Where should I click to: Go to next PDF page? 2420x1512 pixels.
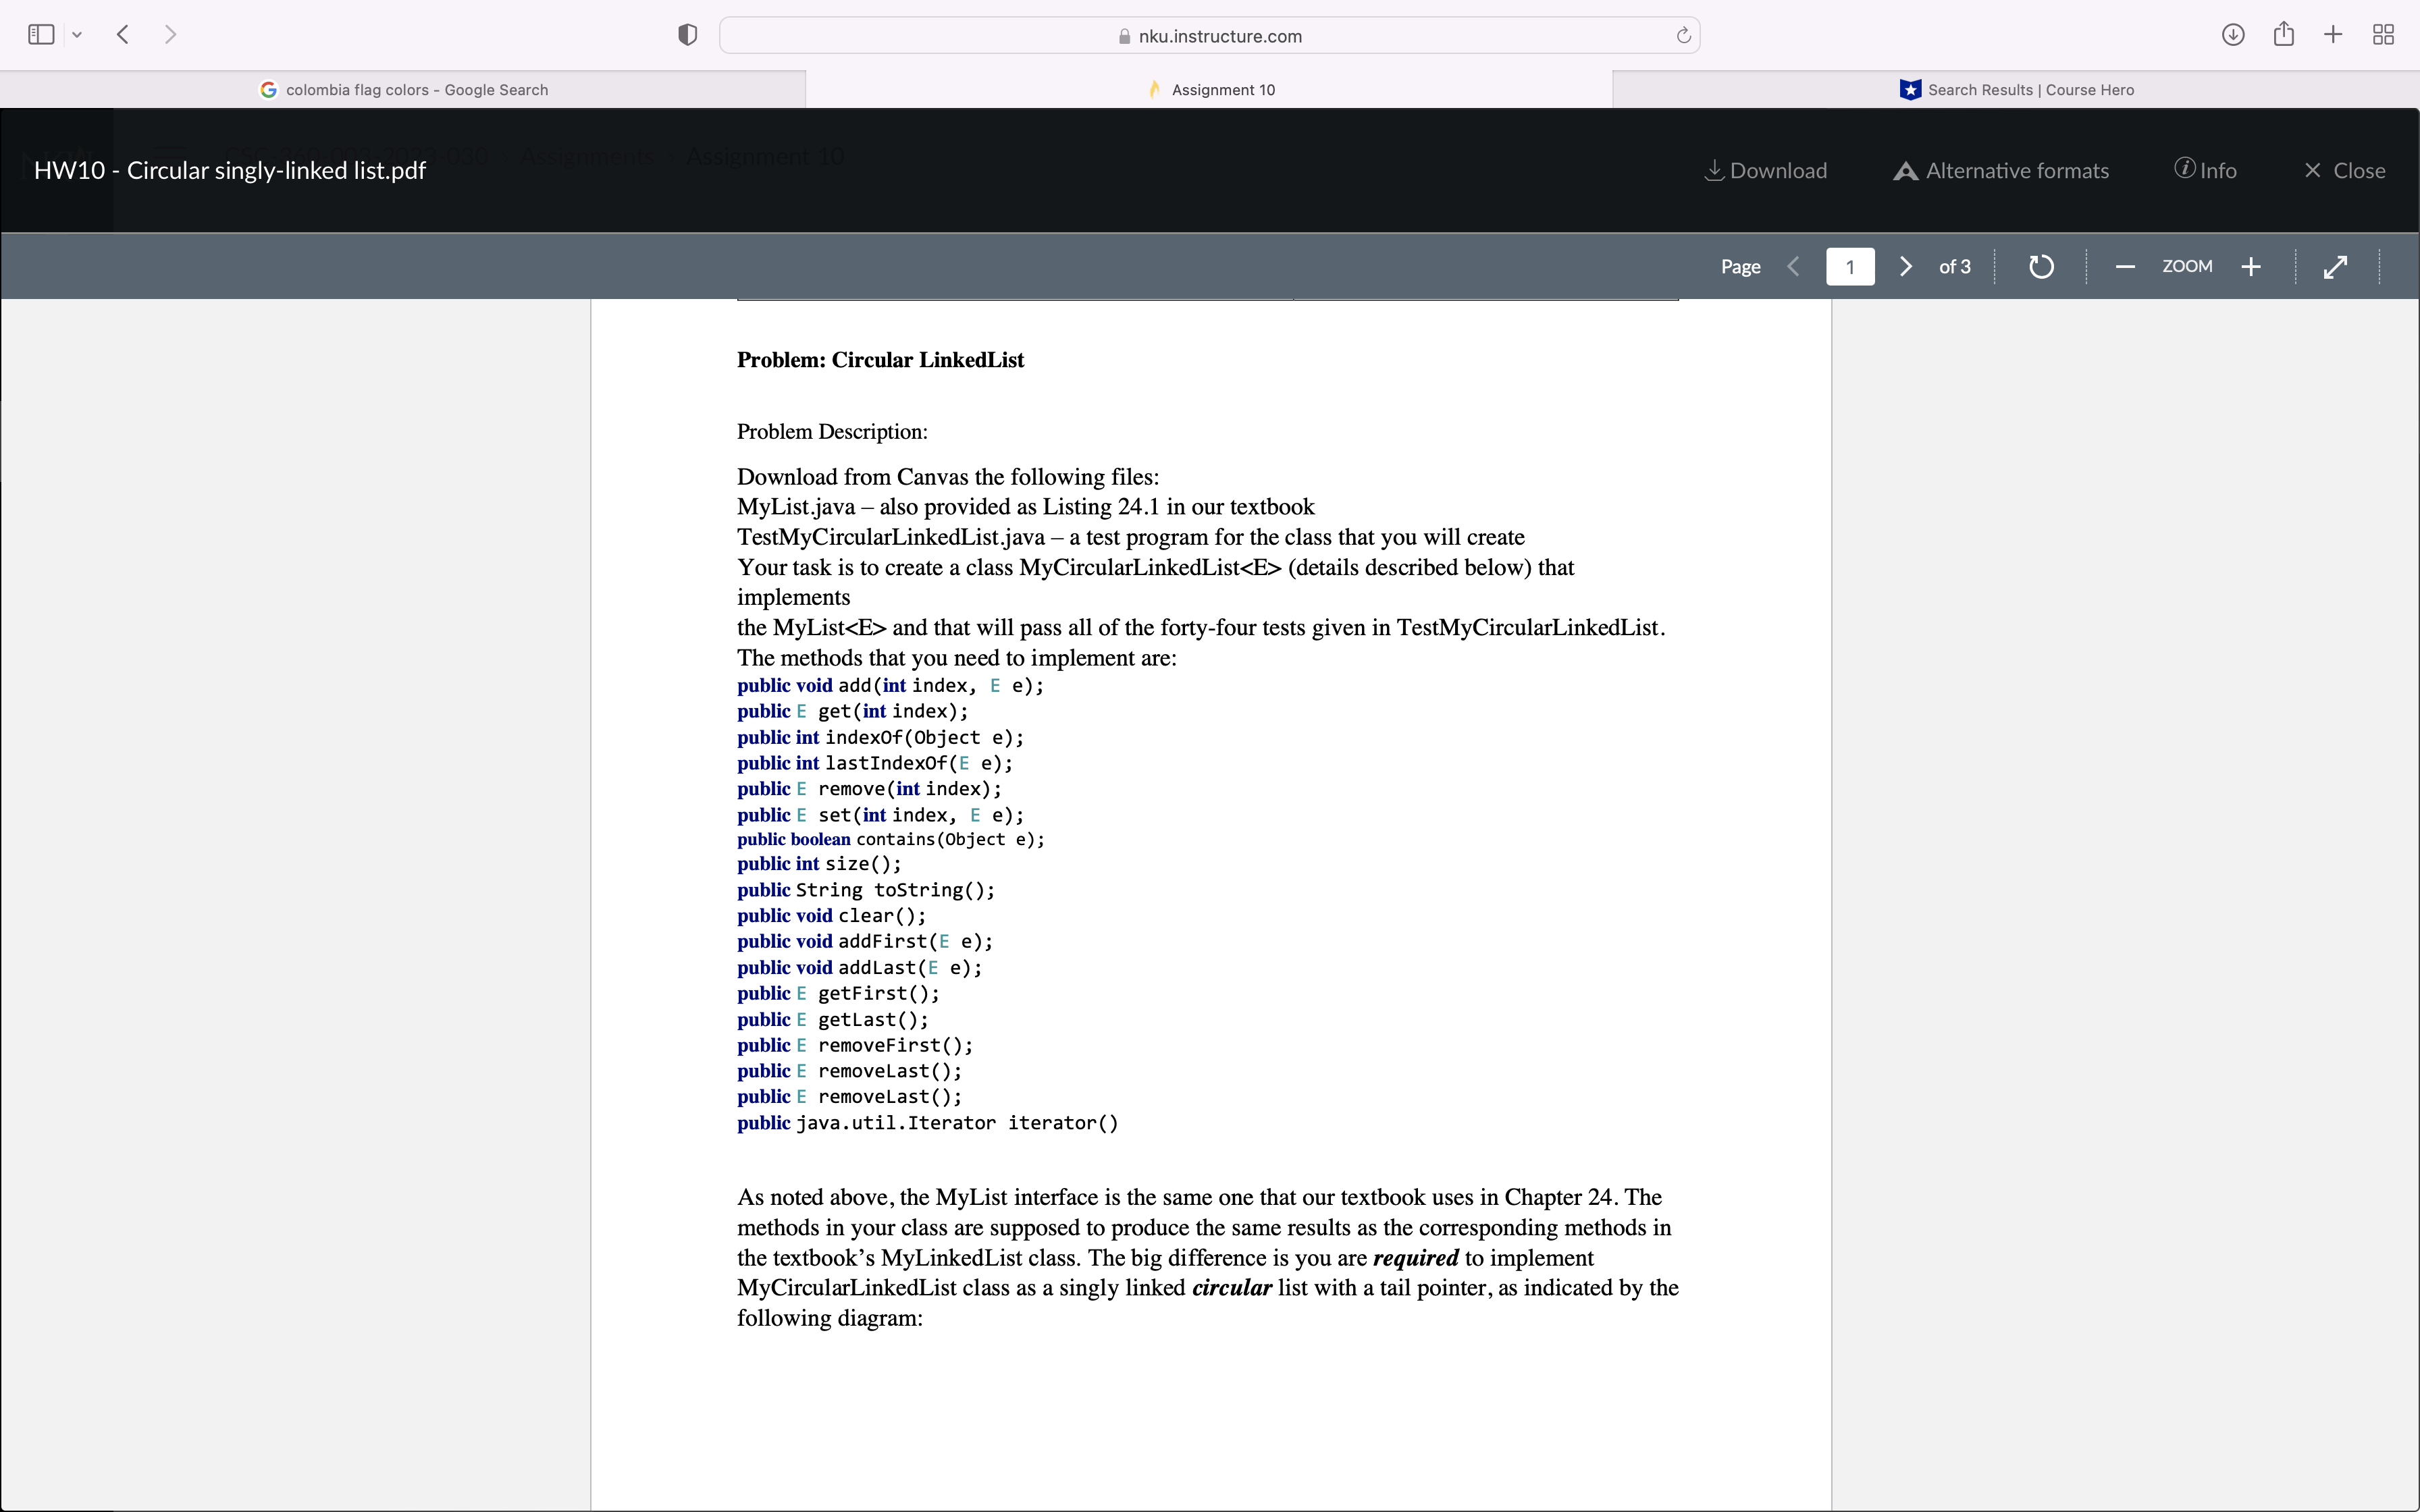[1906, 267]
